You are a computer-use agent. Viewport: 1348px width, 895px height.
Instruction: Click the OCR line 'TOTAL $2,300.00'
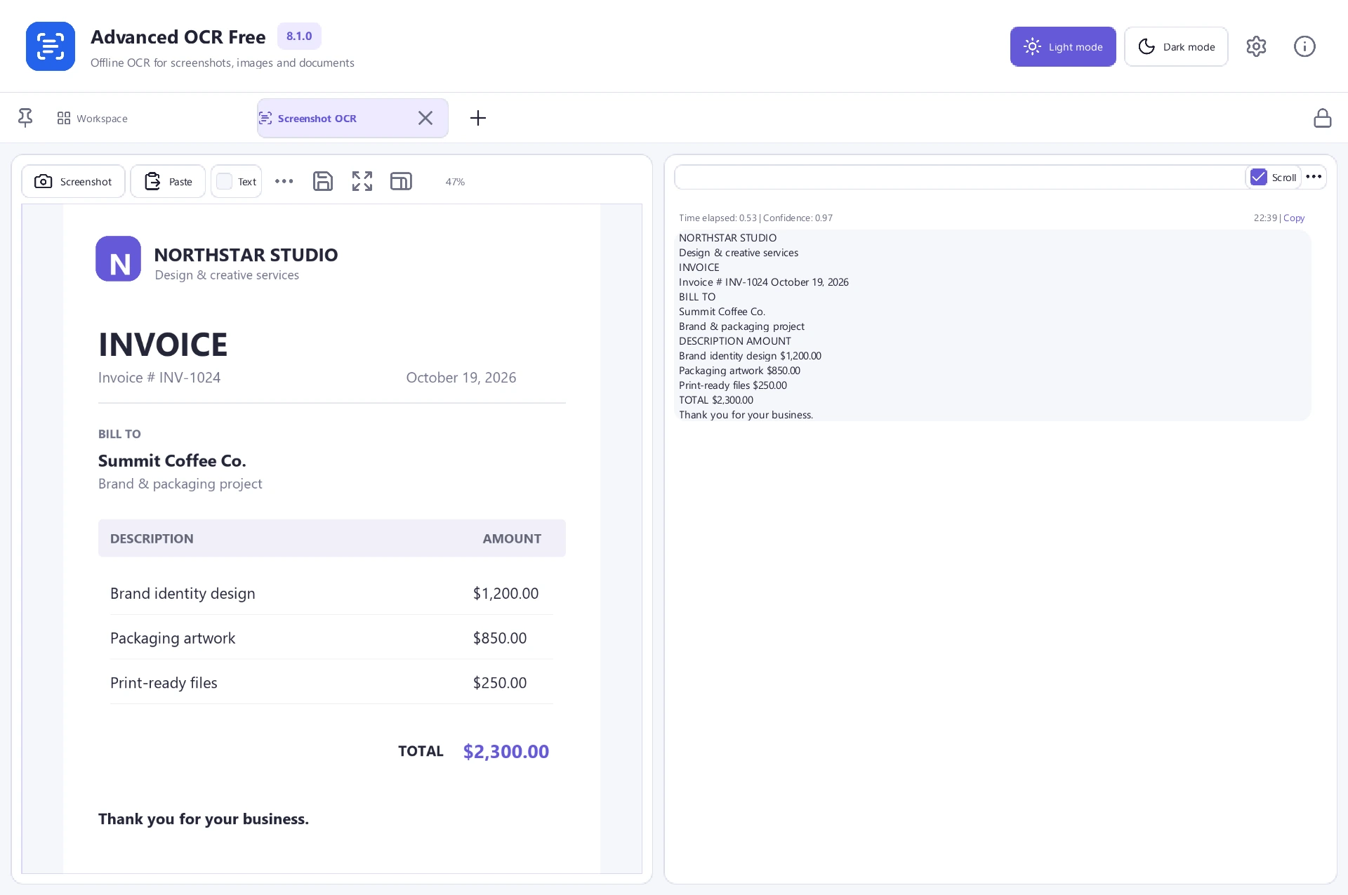point(716,400)
